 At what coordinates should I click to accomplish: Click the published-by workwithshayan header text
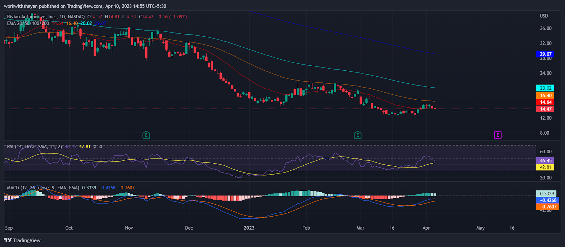point(85,6)
